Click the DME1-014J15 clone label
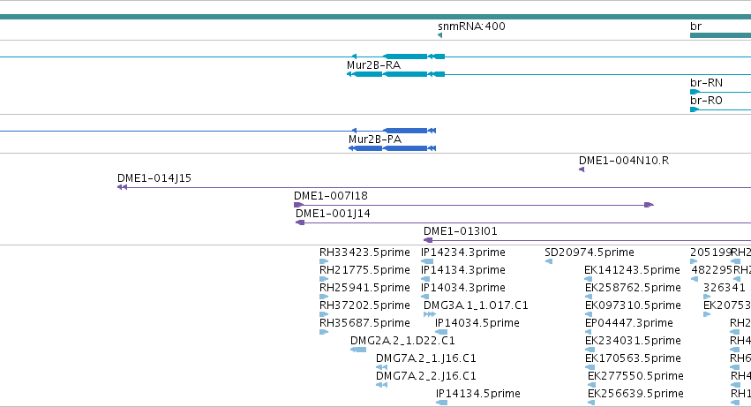Image resolution: width=751 pixels, height=407 pixels. click(x=154, y=178)
